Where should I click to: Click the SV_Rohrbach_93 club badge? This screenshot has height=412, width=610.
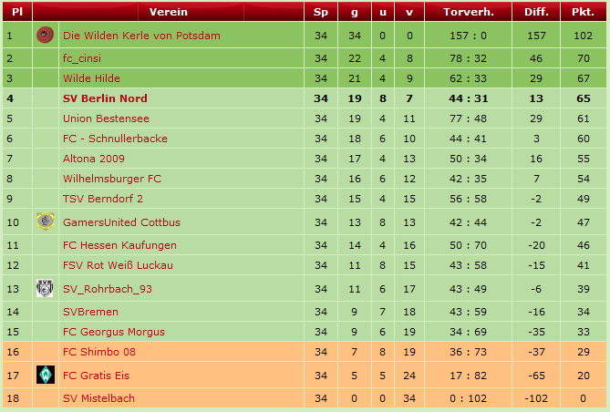(x=45, y=288)
